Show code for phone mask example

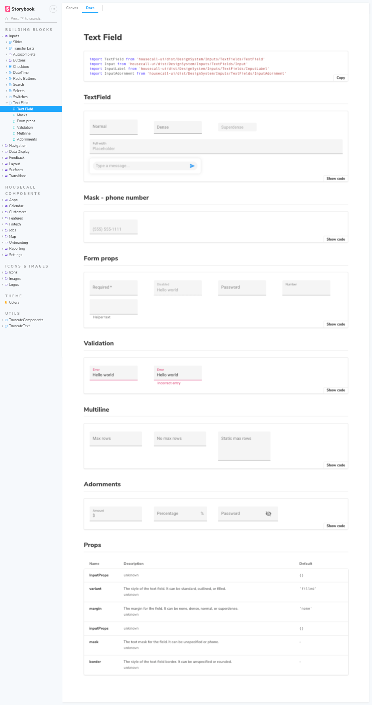pyautogui.click(x=336, y=239)
